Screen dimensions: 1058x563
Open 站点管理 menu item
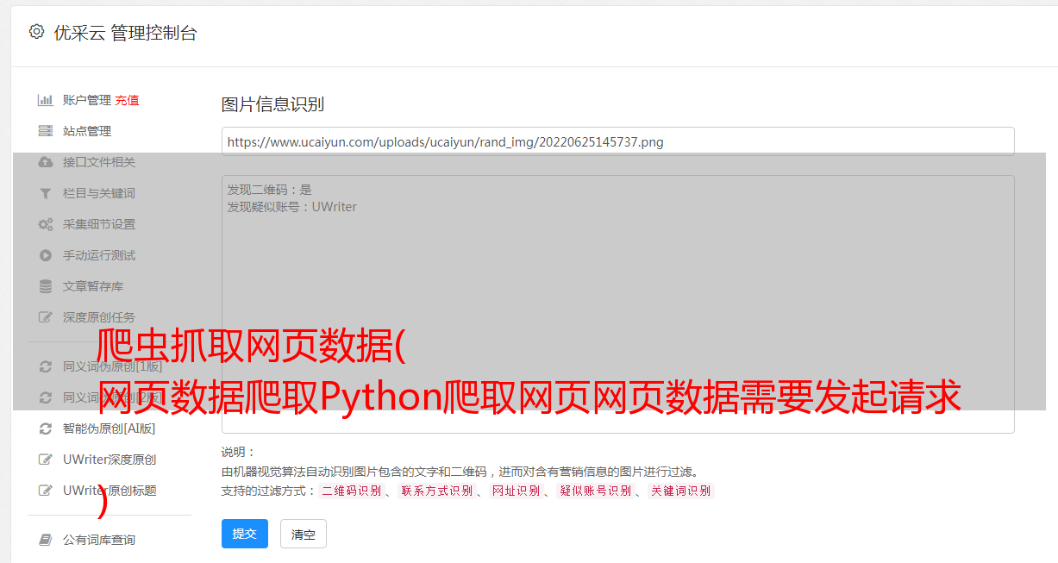pos(87,131)
